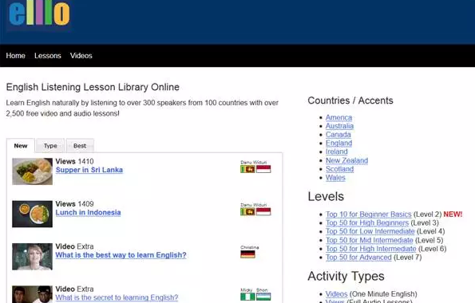Open Top 10 for Beginner Basics link
The image size is (475, 303).
[369, 214]
